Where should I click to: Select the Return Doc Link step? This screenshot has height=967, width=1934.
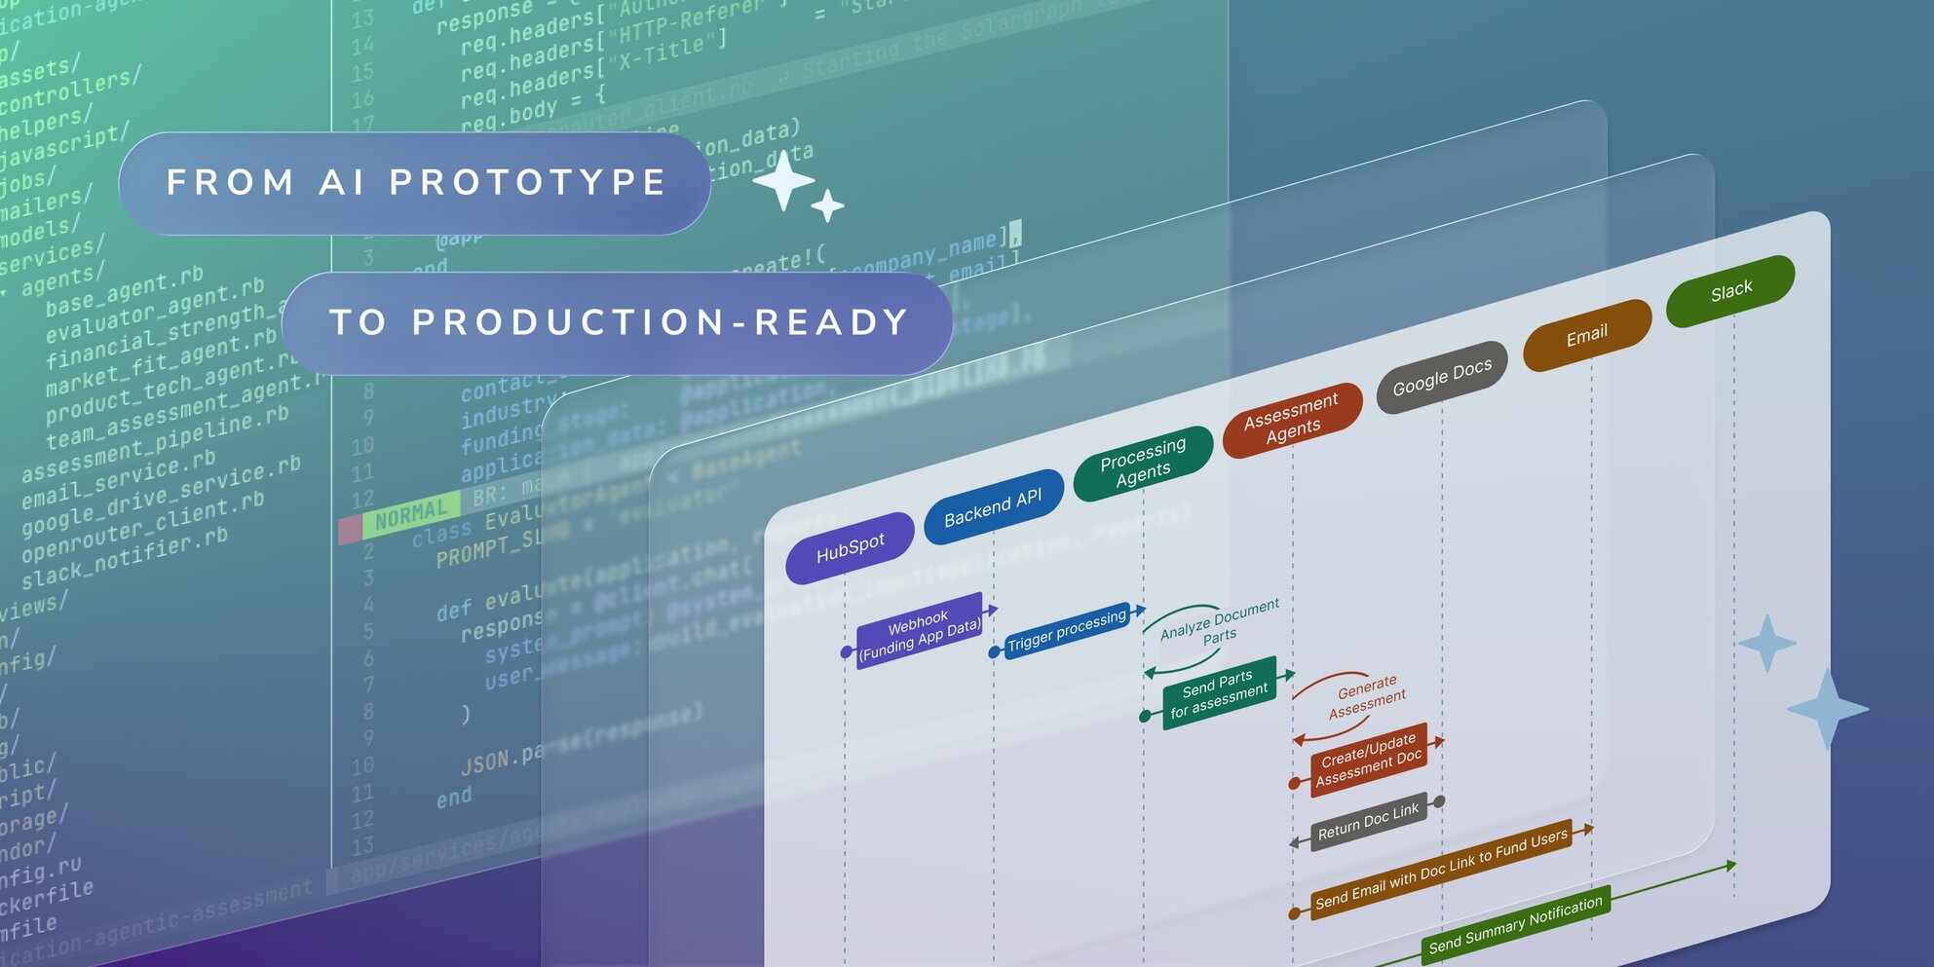1368,822
